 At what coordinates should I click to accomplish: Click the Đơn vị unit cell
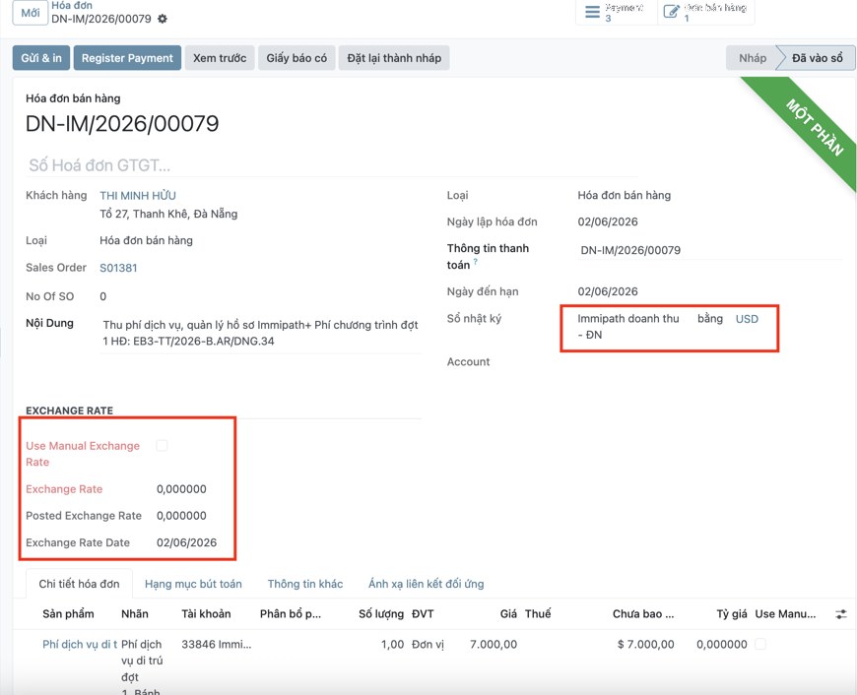pos(428,644)
